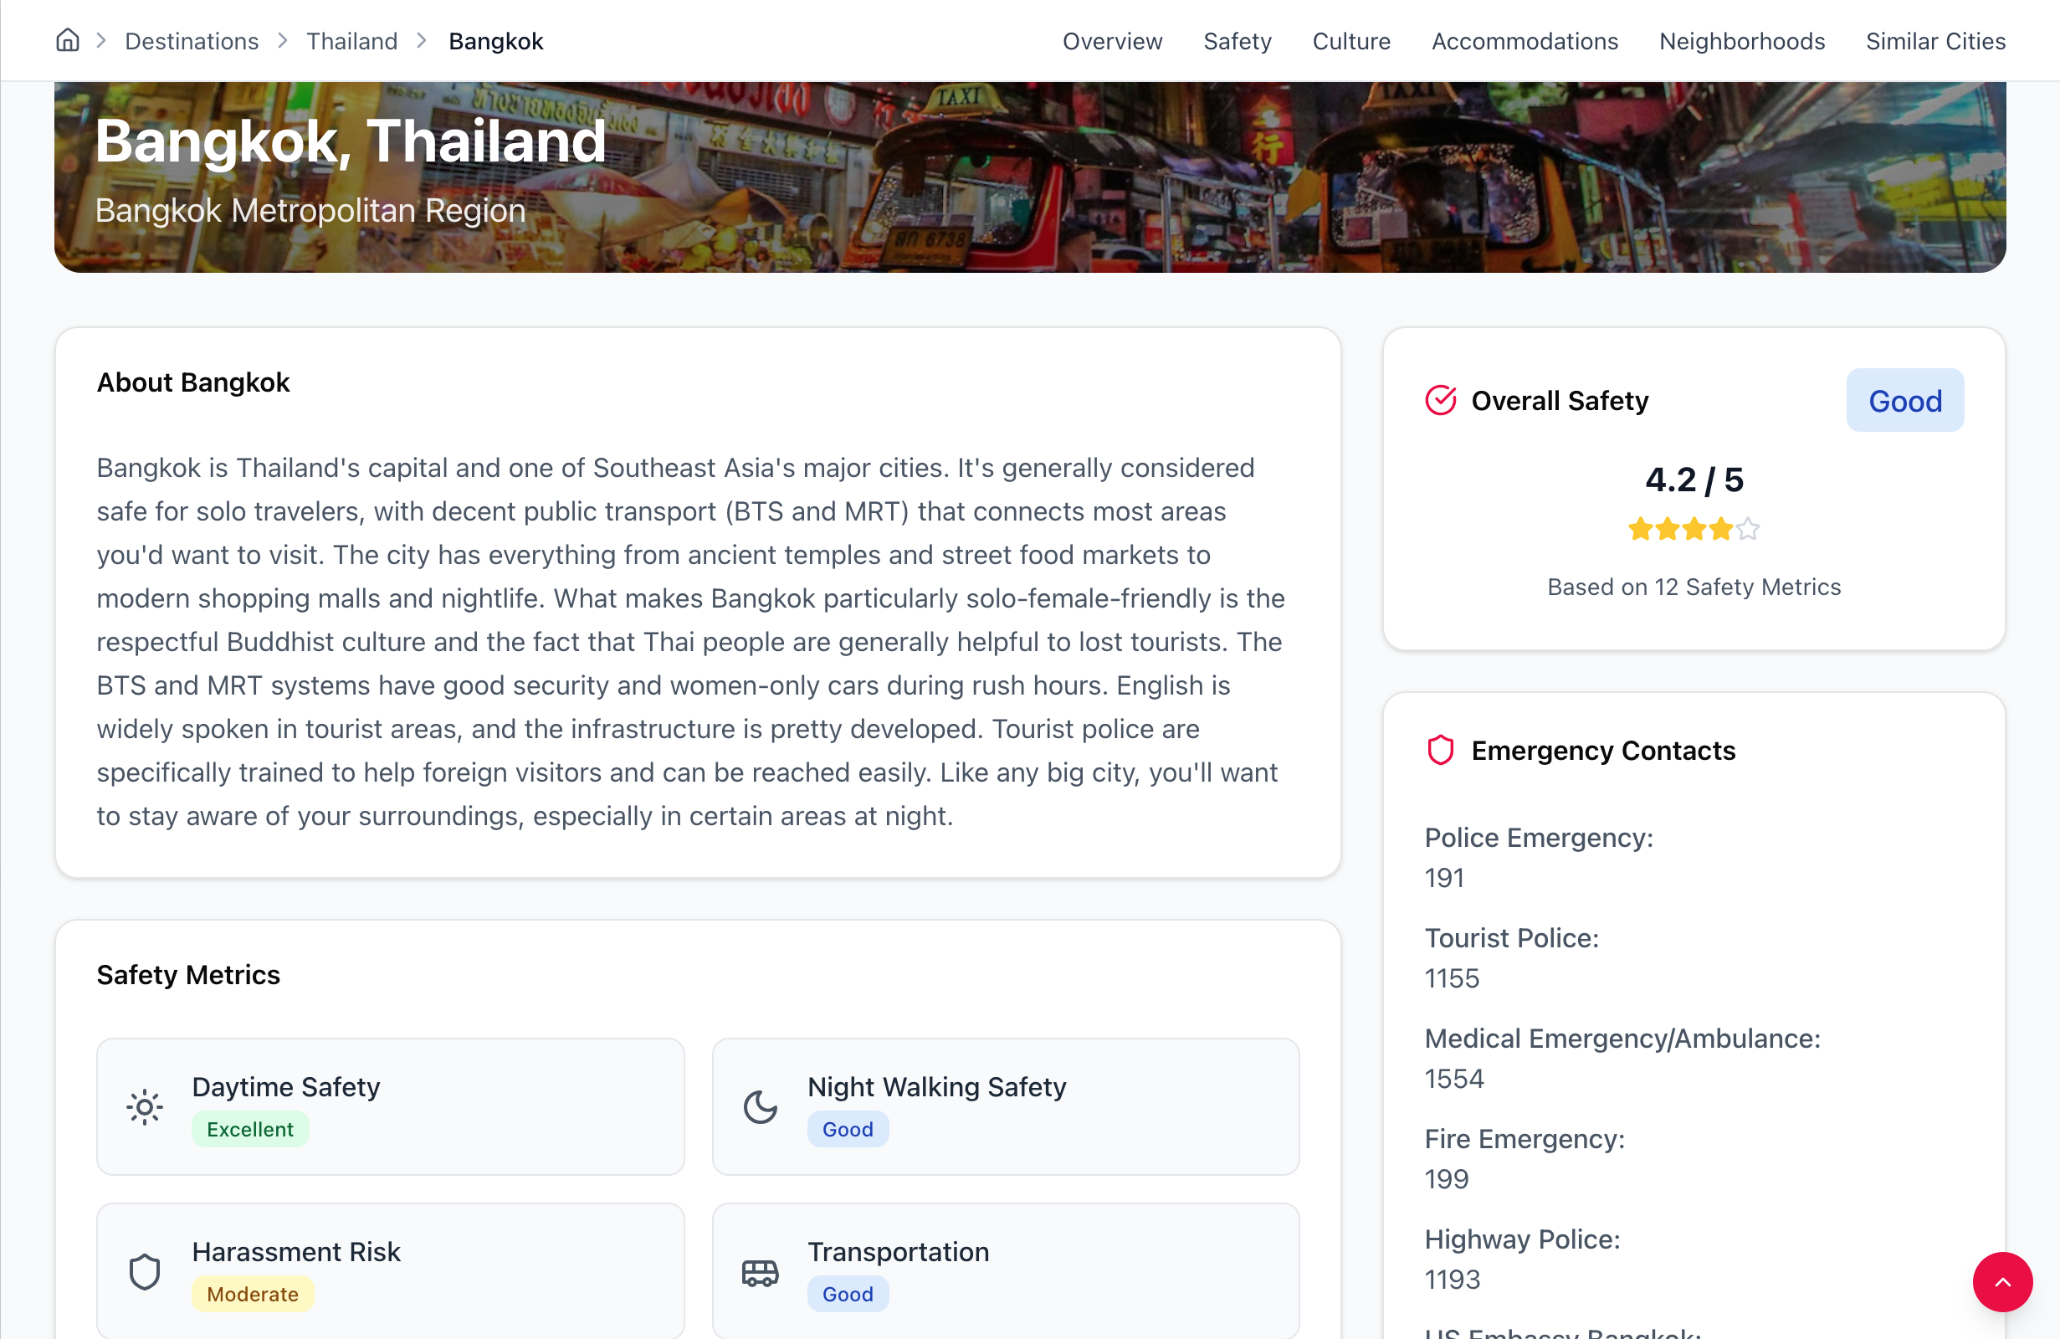Screen dimensions: 2060x1339
Task: Click the Harassment Risk shield icon
Action: coord(145,1271)
